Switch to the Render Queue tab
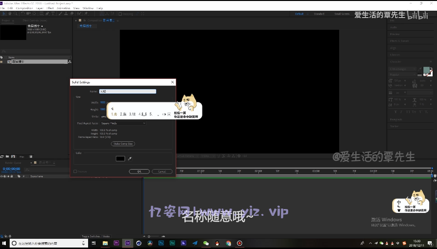The image size is (437, 249). (x=13, y=162)
